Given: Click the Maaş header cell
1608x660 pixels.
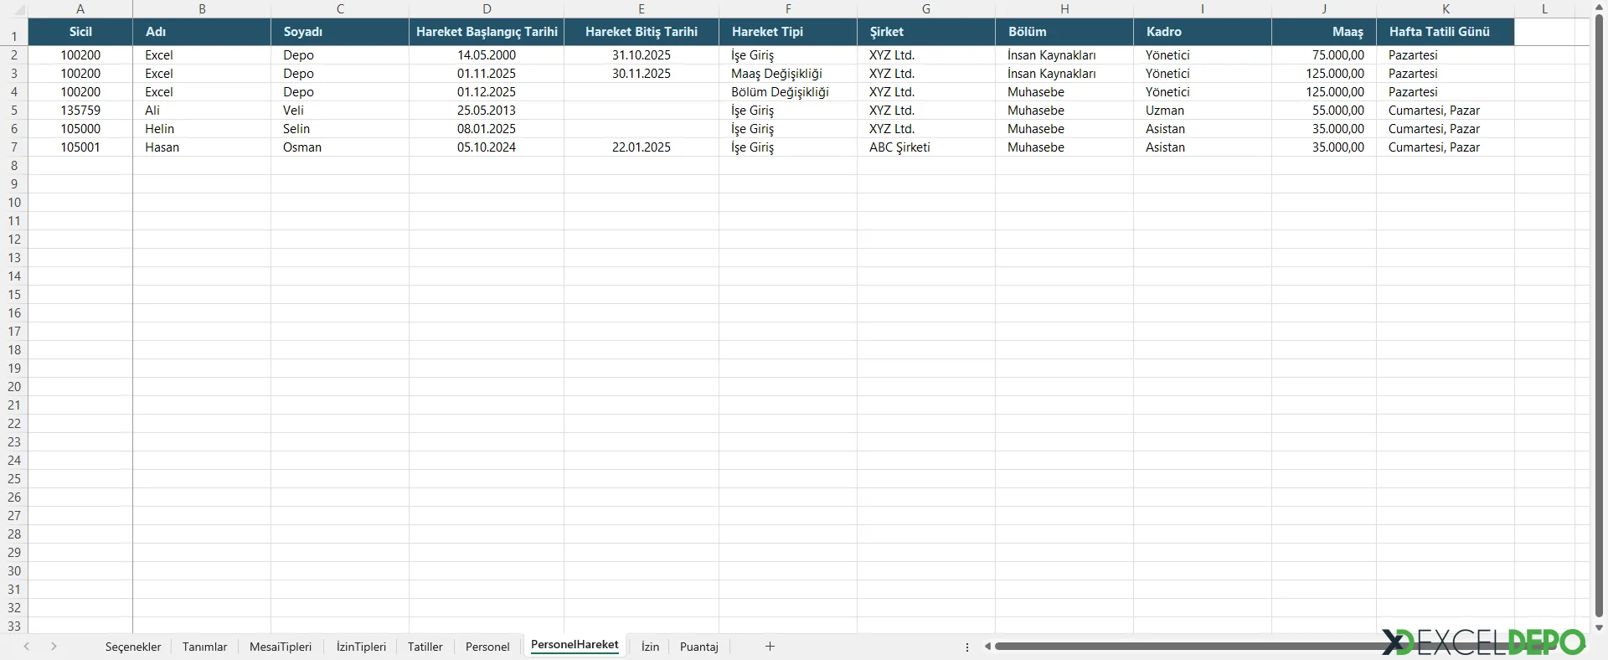Looking at the screenshot, I should (x=1323, y=32).
